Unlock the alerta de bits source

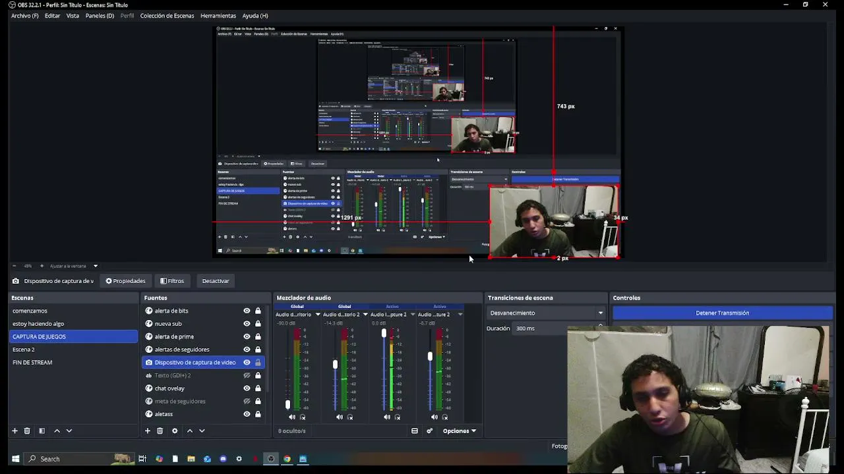(258, 311)
